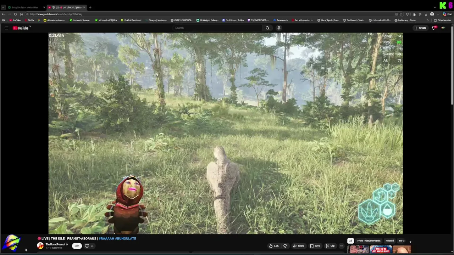Go to YouTube home via logo
This screenshot has height=255, width=454.
21,28
